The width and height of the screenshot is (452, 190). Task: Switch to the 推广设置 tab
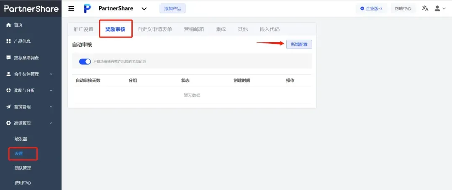[83, 29]
